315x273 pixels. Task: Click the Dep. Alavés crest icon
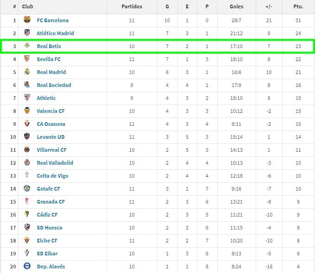click(x=27, y=267)
